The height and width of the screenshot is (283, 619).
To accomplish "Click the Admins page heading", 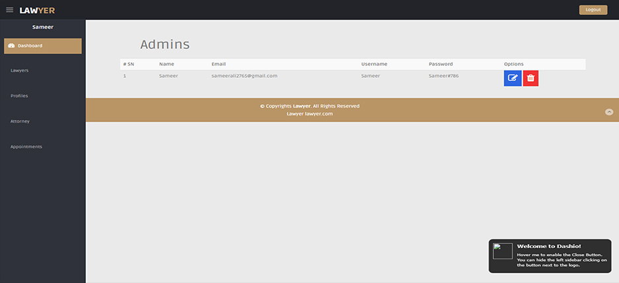I will pyautogui.click(x=164, y=45).
